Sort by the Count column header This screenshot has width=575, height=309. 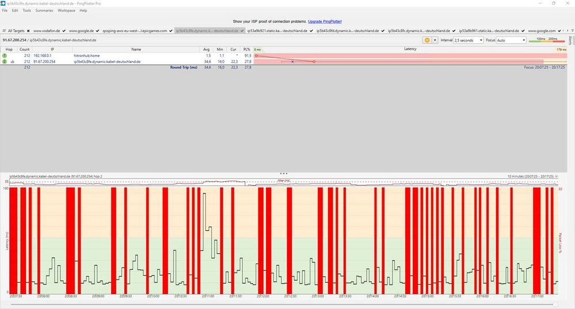point(25,49)
